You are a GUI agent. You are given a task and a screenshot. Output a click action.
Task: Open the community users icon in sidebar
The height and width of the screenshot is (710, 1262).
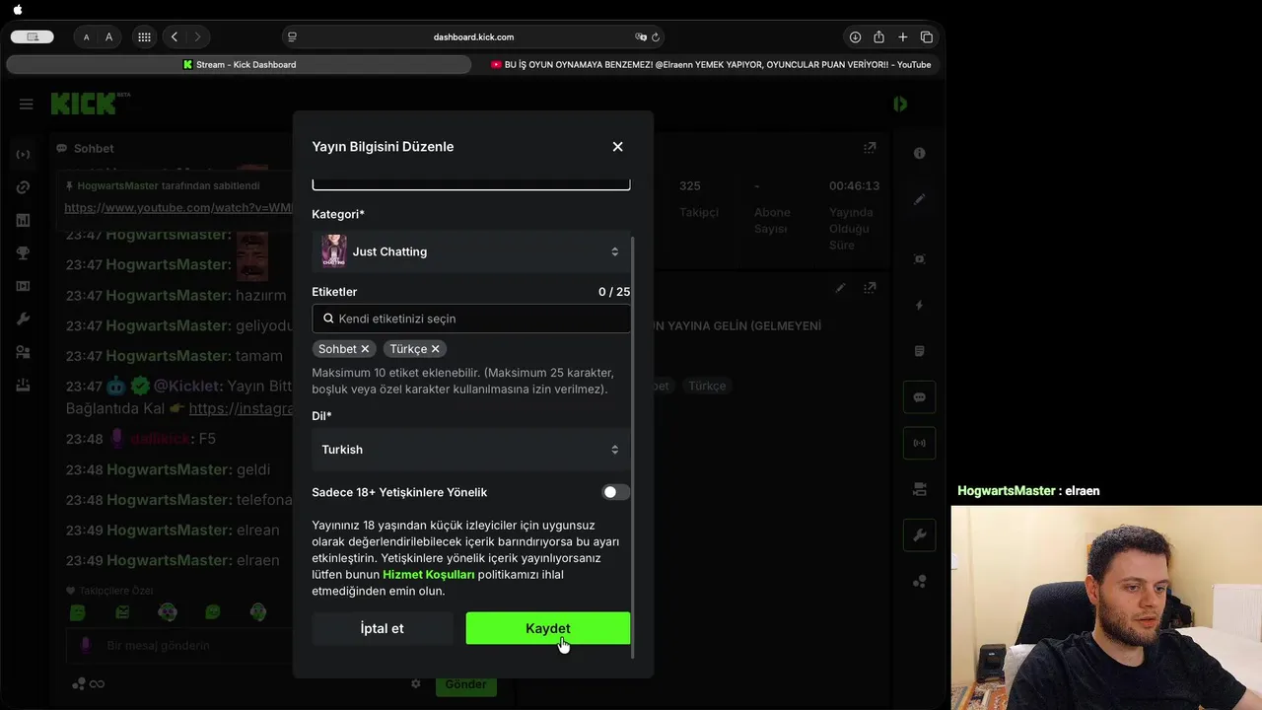pyautogui.click(x=23, y=352)
